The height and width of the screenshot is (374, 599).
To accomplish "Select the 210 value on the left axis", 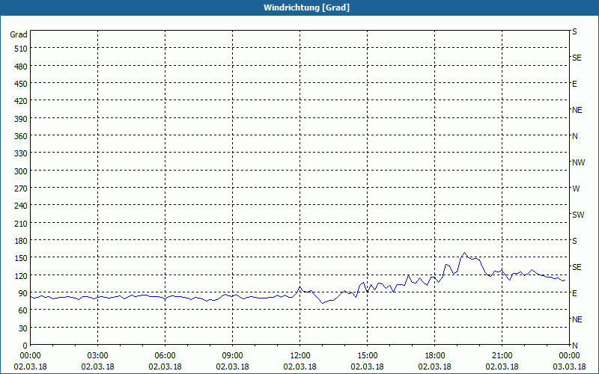I will pos(21,224).
